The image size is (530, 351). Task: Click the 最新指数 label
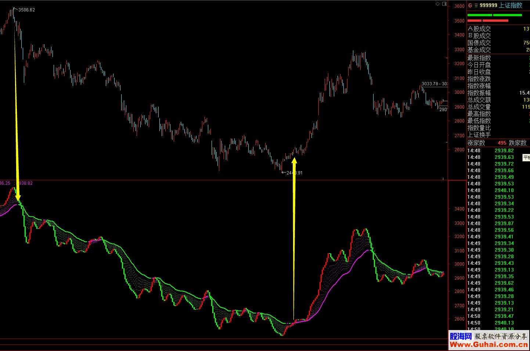pyautogui.click(x=479, y=58)
